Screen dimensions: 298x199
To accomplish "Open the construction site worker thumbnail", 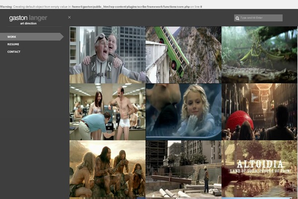I will coord(183,169).
